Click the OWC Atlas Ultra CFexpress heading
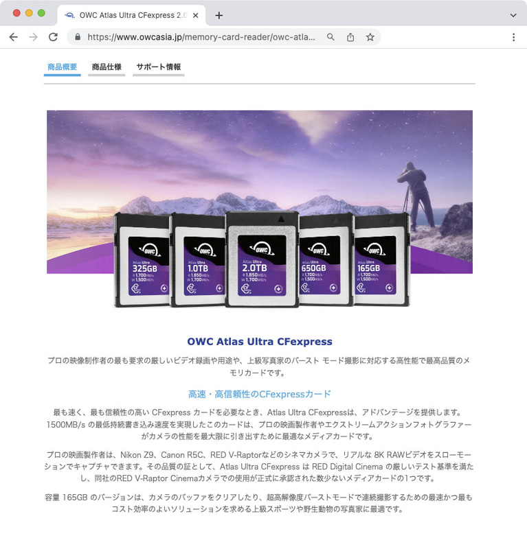The image size is (527, 549). 260,342
